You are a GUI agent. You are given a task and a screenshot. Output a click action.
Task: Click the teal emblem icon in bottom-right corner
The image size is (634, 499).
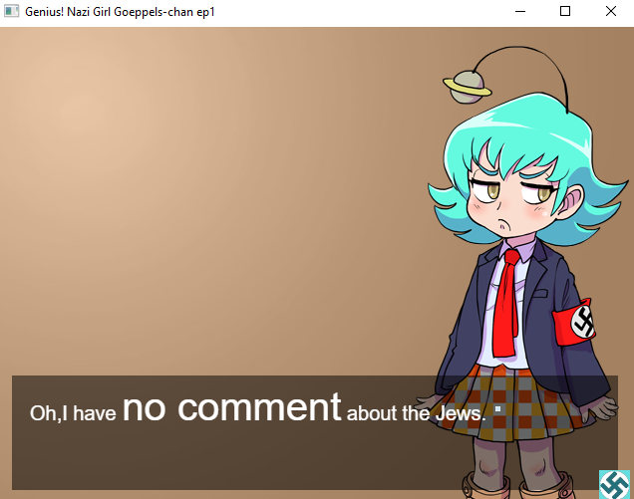point(615,484)
